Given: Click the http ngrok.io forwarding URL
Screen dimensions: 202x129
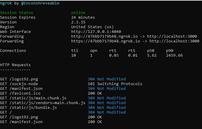Looking at the screenshot, I should click(x=104, y=36).
